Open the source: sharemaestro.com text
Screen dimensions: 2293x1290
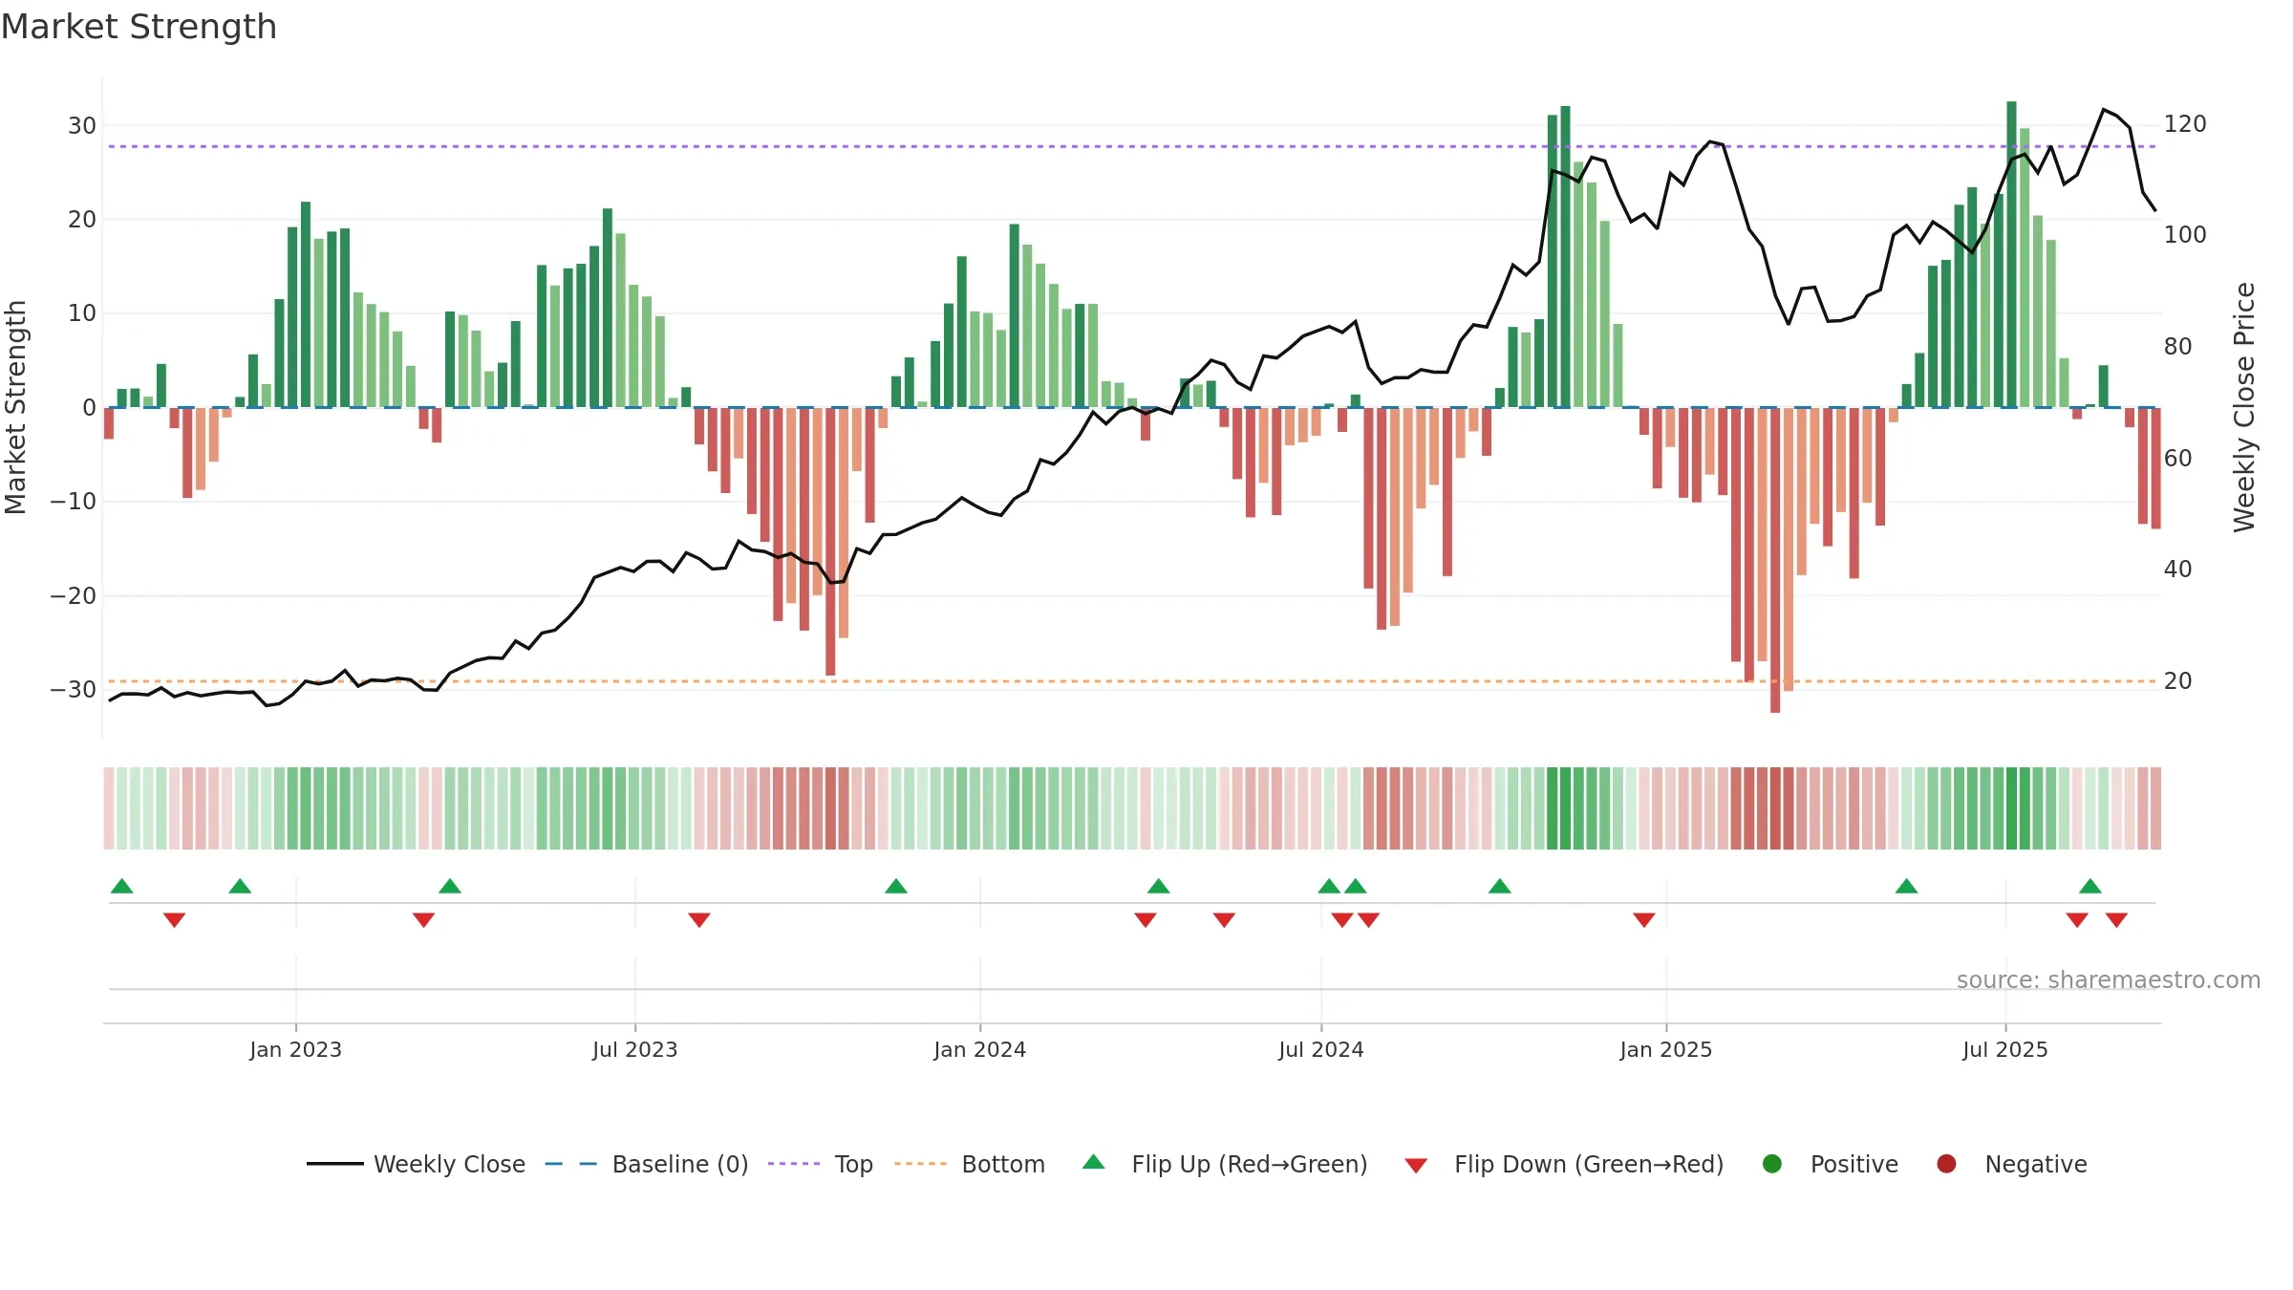[x=2109, y=980]
